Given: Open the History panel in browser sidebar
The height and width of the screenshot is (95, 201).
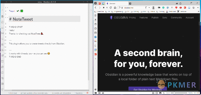Looking at the screenshot, I should [x=95, y=29].
